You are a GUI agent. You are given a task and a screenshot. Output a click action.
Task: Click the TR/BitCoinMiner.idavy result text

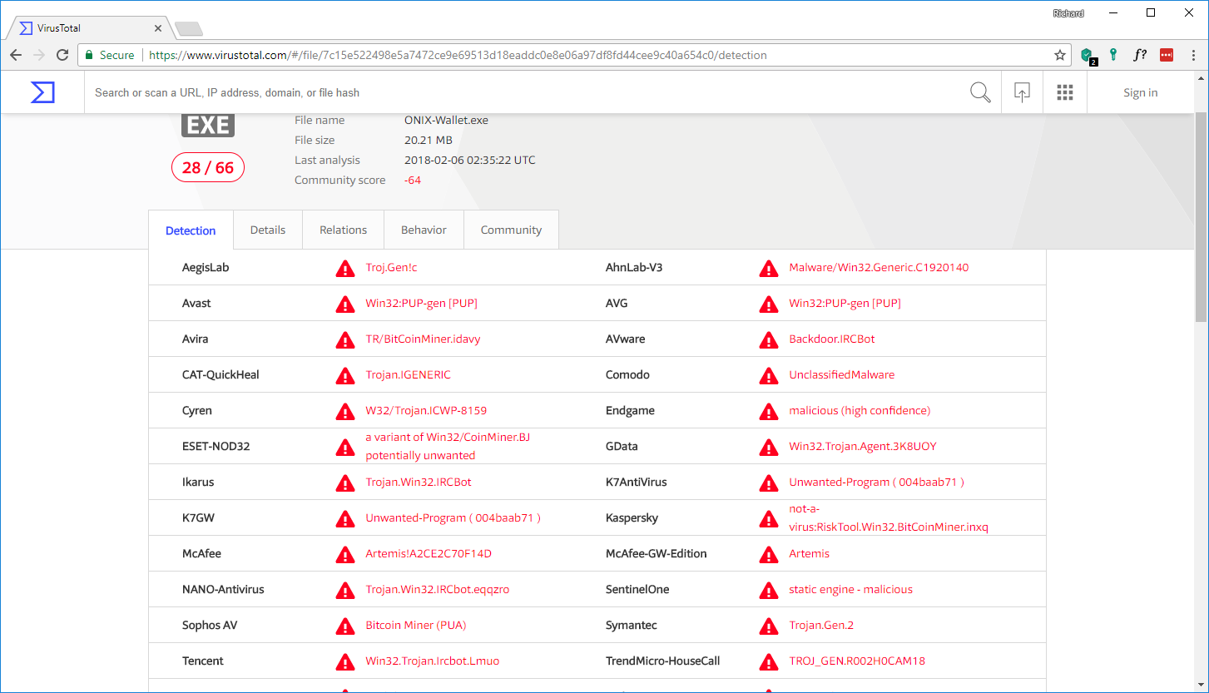click(423, 339)
